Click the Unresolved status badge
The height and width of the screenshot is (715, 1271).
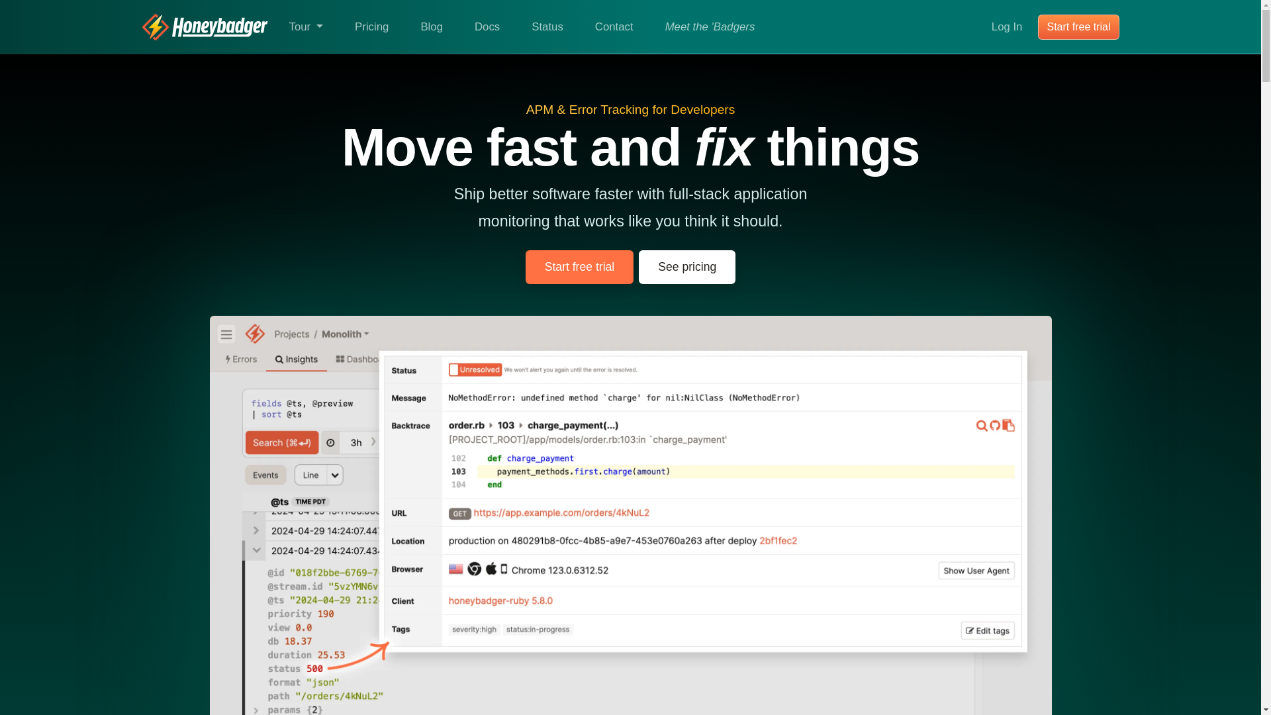[x=475, y=370]
